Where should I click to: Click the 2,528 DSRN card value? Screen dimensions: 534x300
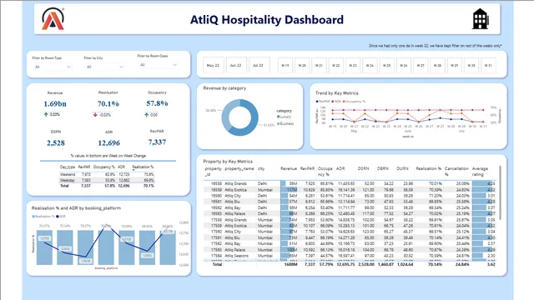click(x=56, y=143)
